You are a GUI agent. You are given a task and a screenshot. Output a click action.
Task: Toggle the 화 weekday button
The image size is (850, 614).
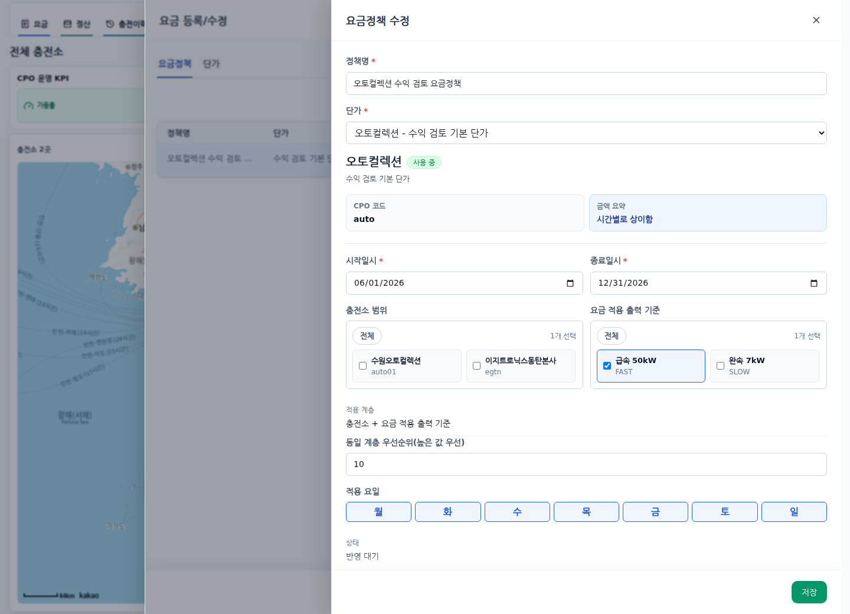point(448,512)
